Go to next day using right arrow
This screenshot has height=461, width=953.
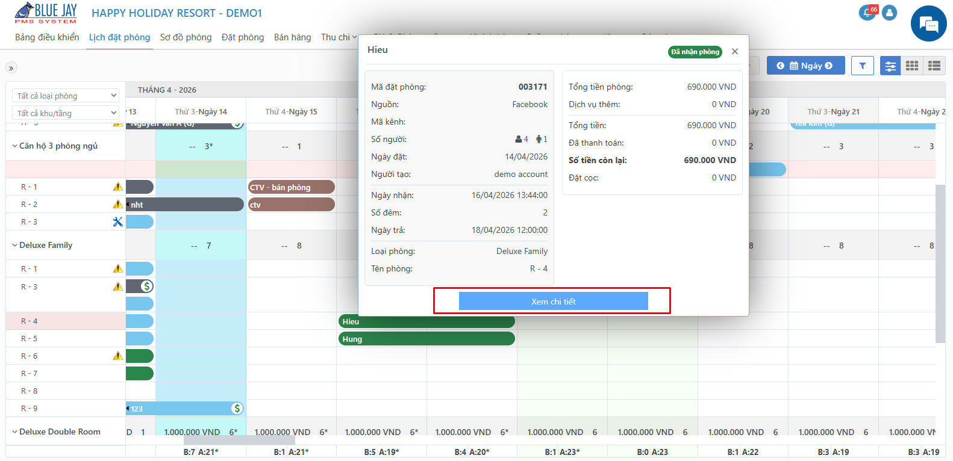point(829,66)
